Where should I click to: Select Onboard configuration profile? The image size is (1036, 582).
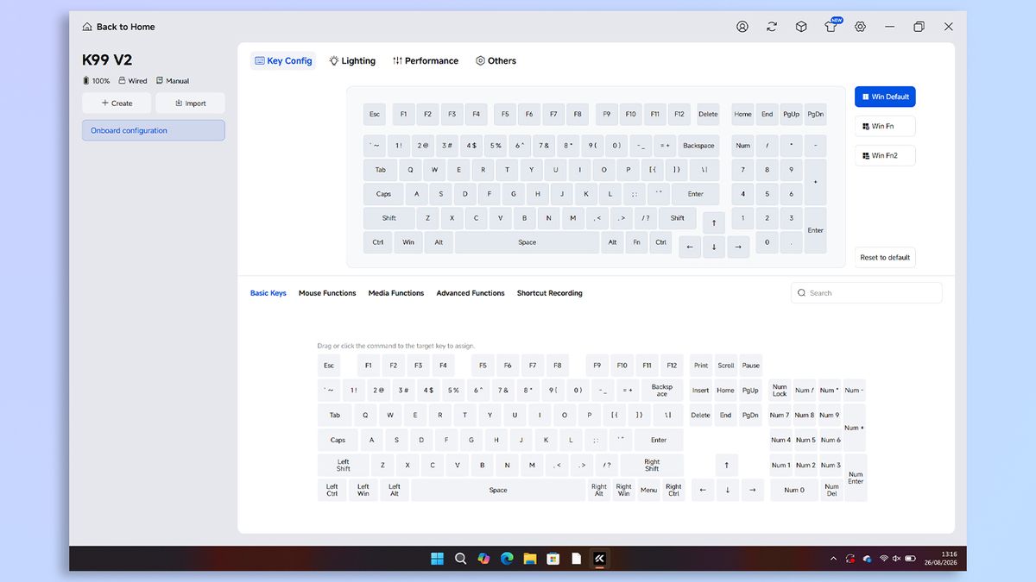154,130
